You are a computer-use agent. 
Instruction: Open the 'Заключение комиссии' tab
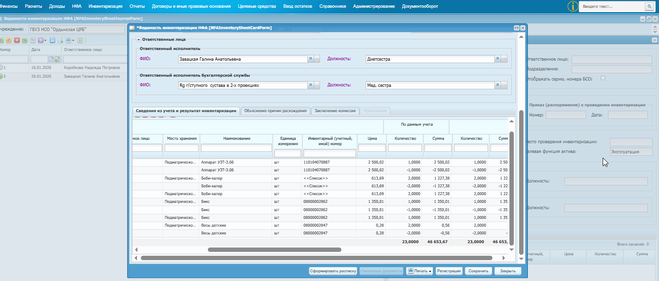click(336, 111)
